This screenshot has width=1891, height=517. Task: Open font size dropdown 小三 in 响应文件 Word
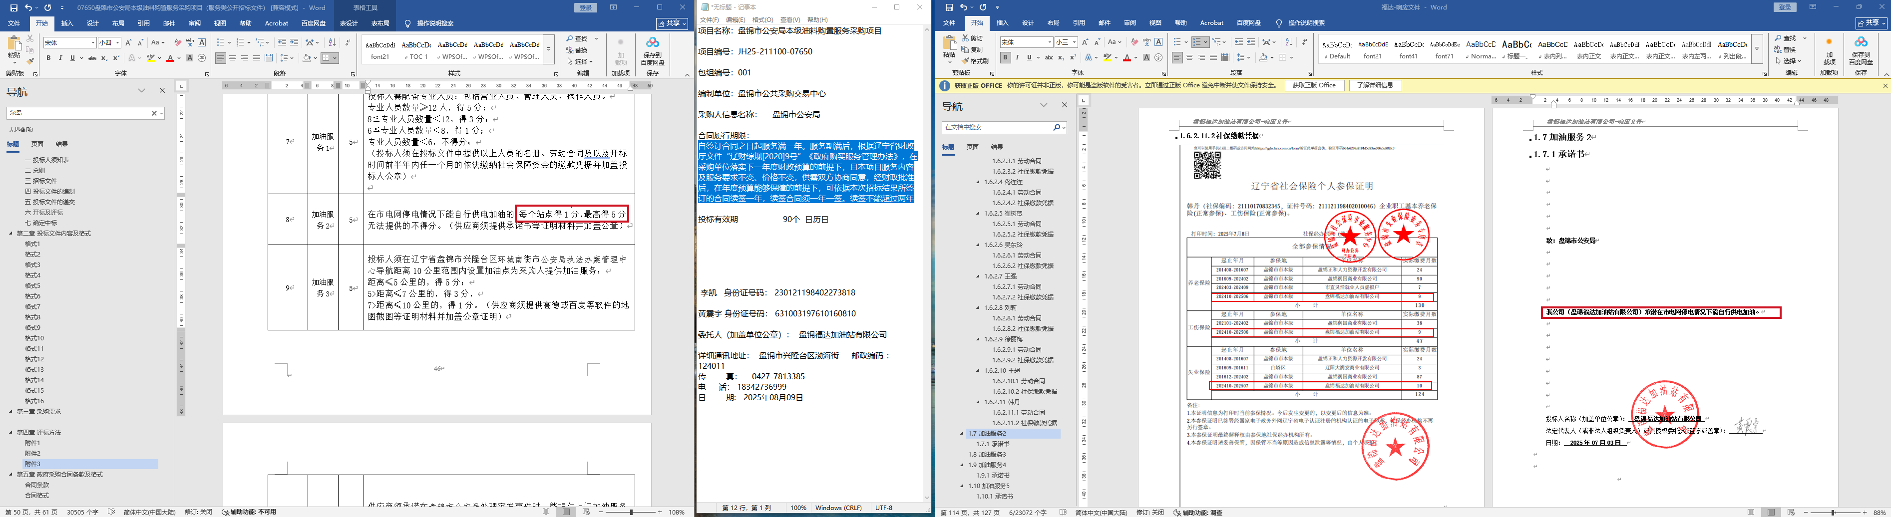[1075, 42]
